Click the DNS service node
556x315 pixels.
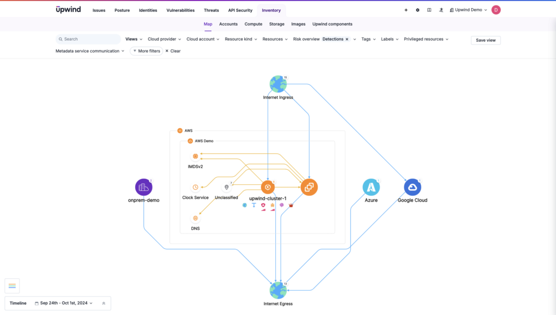[195, 218]
